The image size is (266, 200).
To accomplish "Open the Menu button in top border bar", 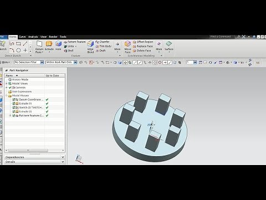I will coord(5,62).
